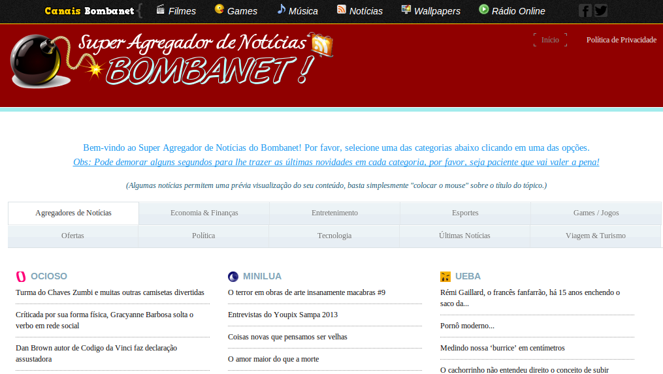
Task: Open the Twitter icon in header
Action: pos(601,10)
